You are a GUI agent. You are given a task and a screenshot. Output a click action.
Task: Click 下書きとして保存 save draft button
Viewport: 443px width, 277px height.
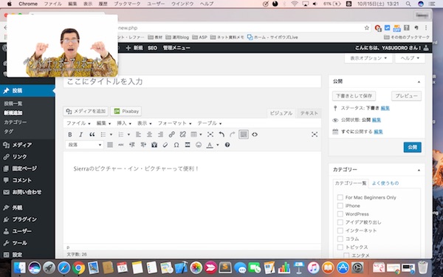(354, 96)
